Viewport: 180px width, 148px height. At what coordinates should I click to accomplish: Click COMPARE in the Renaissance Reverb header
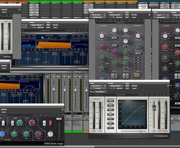click(x=40, y=28)
